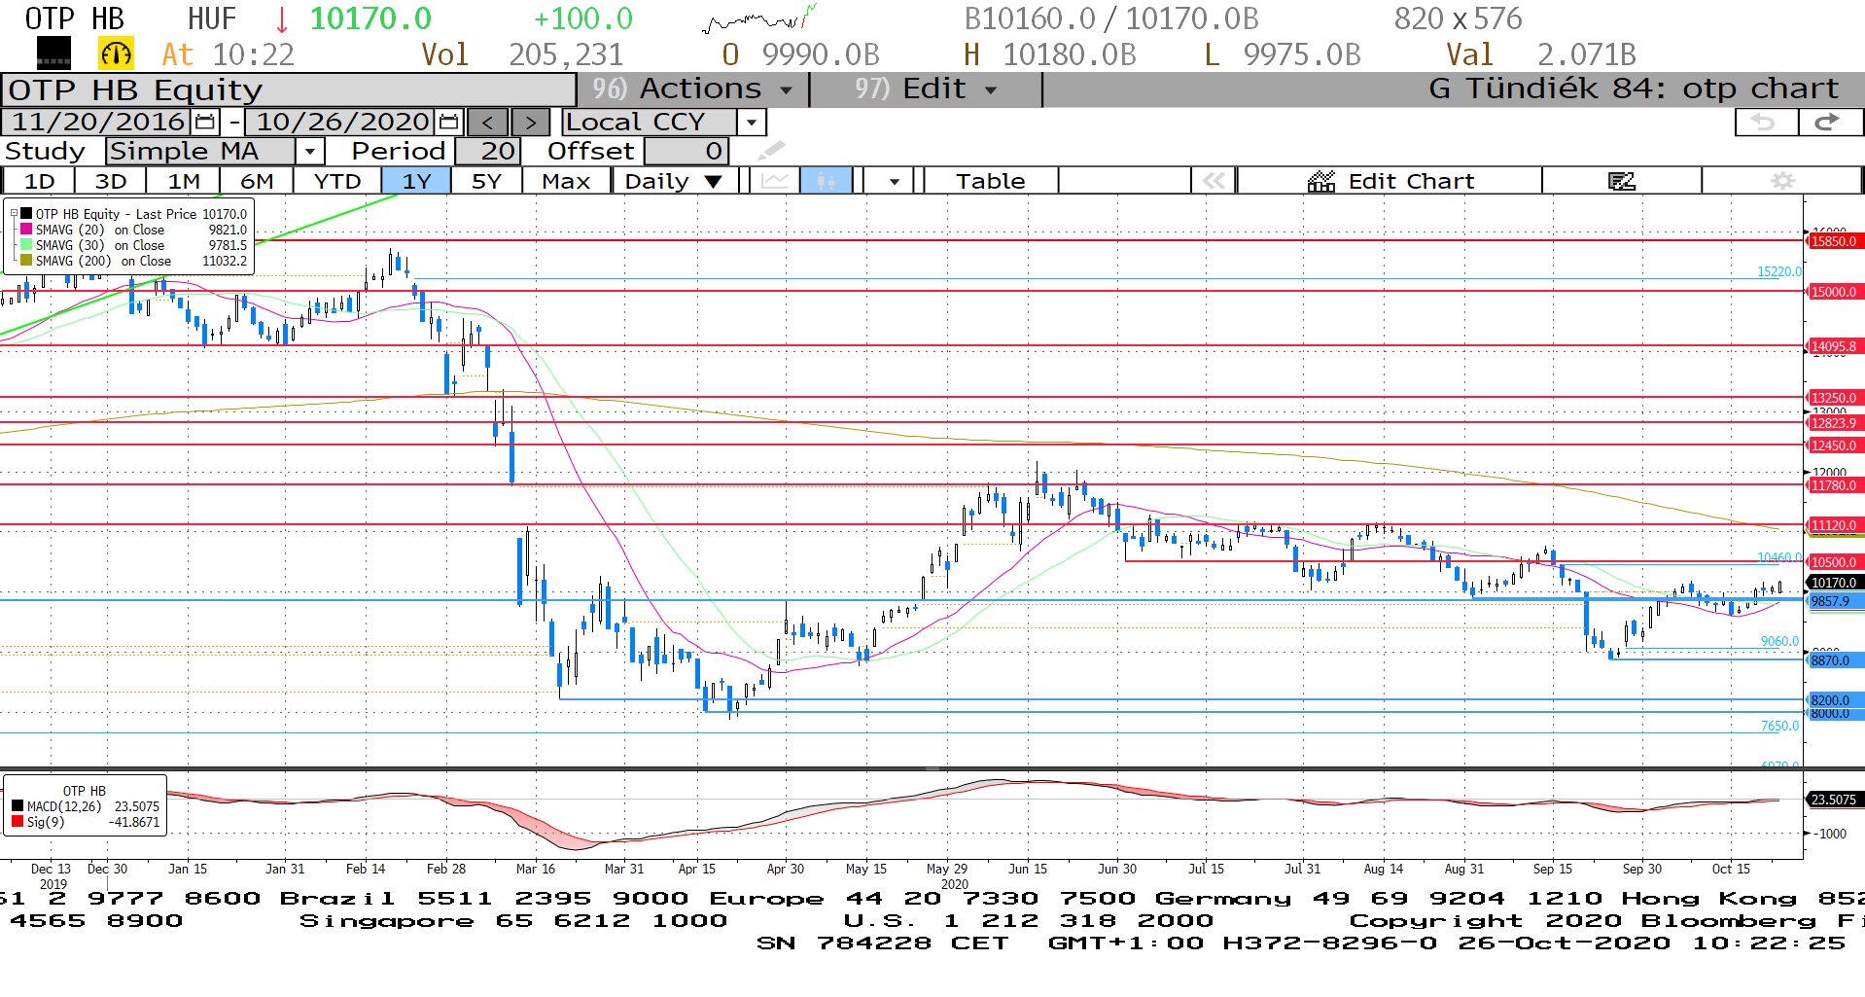1865x997 pixels.
Task: Click the 23.5075 MACD axis label
Action: (x=1834, y=800)
